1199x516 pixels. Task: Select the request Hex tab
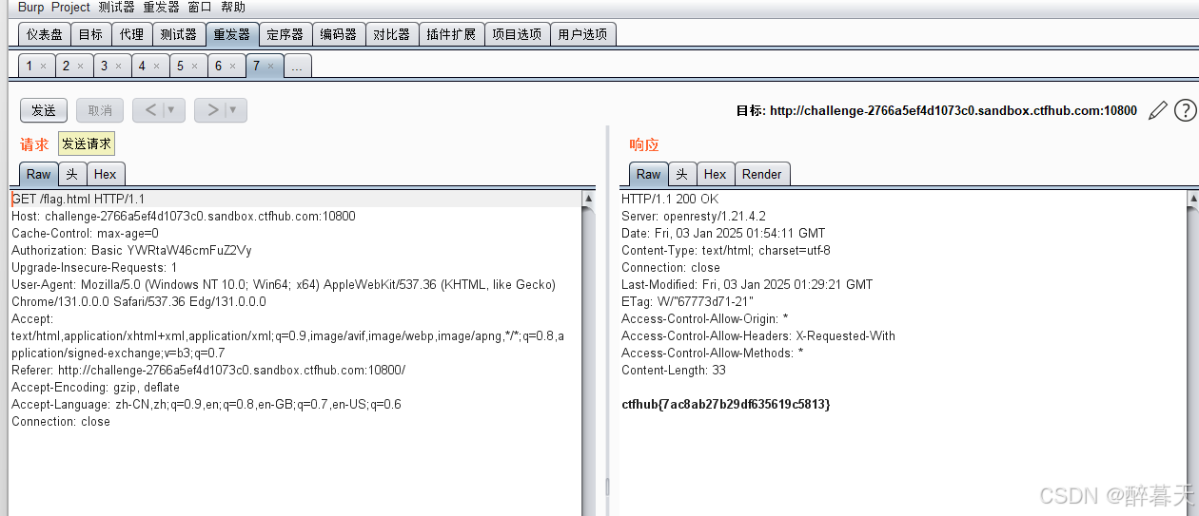(x=106, y=174)
